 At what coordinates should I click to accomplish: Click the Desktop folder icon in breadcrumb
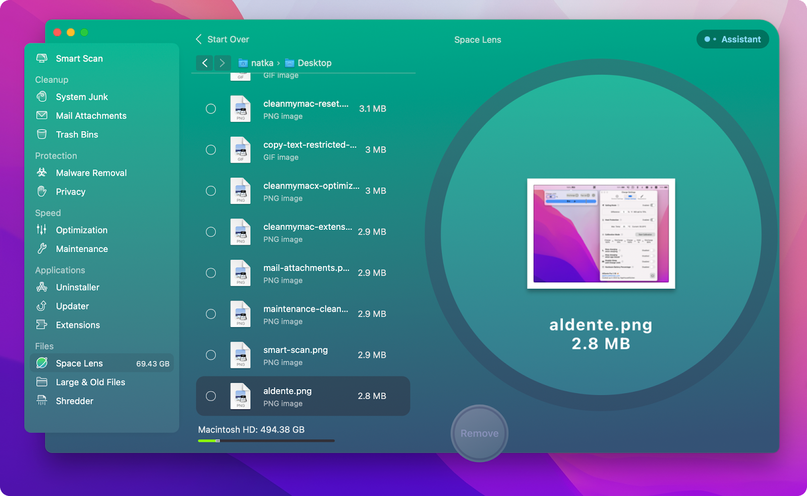[x=290, y=63]
